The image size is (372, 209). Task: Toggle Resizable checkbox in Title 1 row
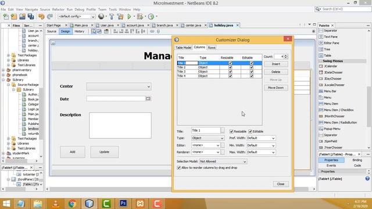point(230,63)
